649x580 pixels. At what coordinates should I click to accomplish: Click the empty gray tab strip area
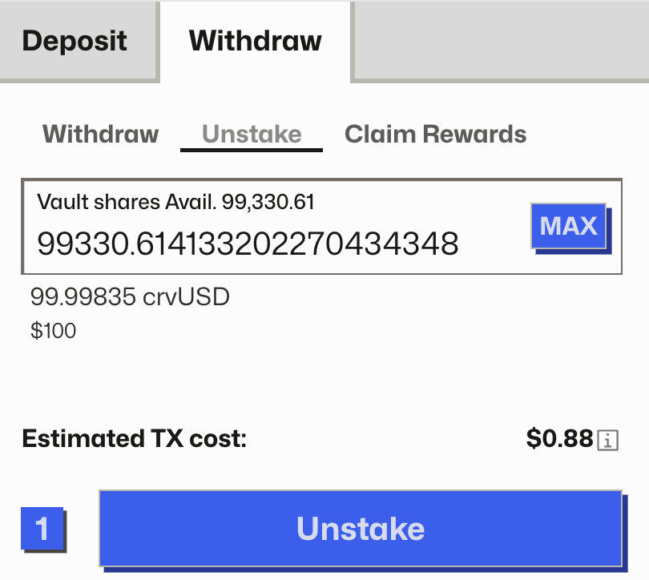pyautogui.click(x=500, y=40)
